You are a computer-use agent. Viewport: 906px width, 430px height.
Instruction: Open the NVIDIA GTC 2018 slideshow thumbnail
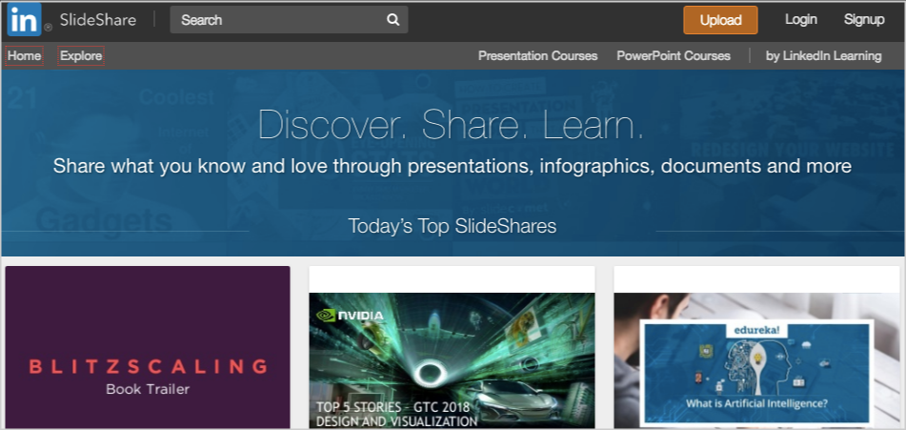(452, 360)
